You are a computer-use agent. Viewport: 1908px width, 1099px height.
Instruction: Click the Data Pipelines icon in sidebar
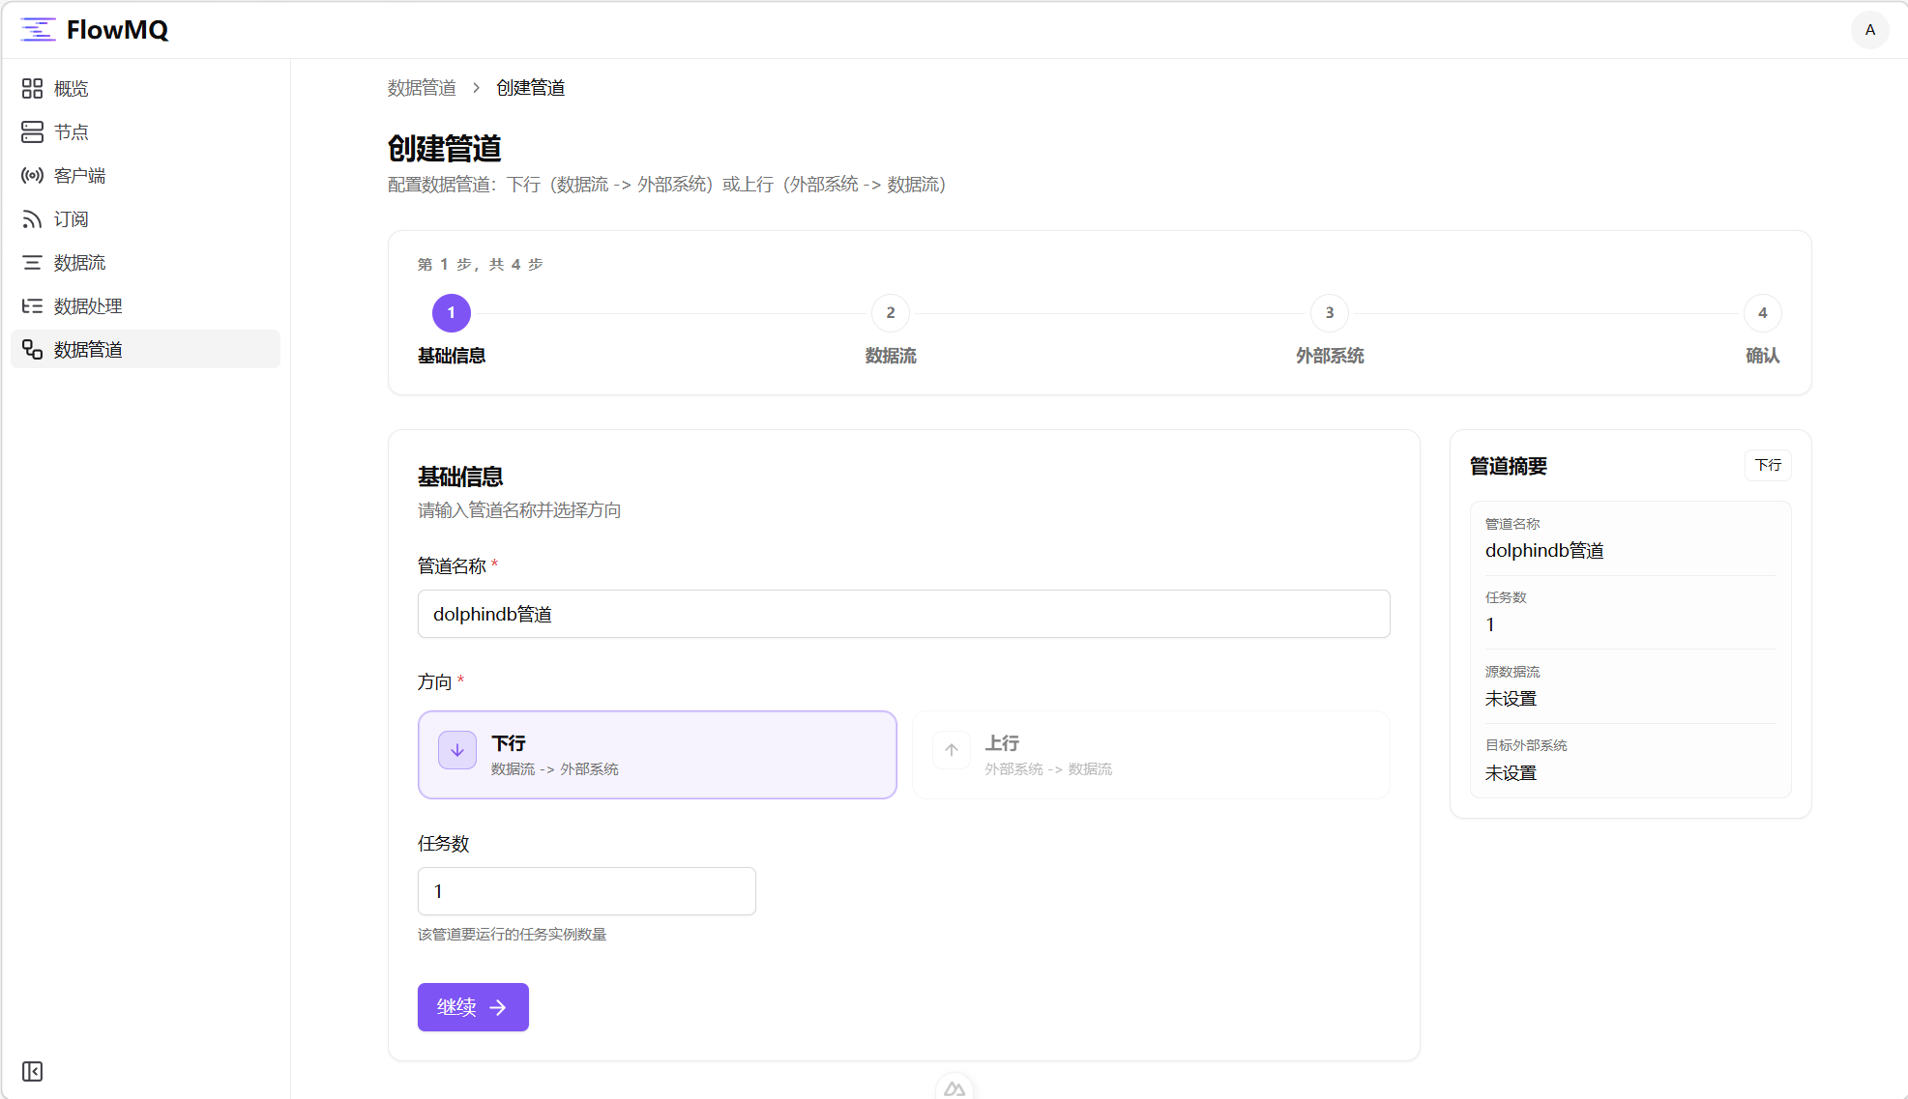pos(32,350)
